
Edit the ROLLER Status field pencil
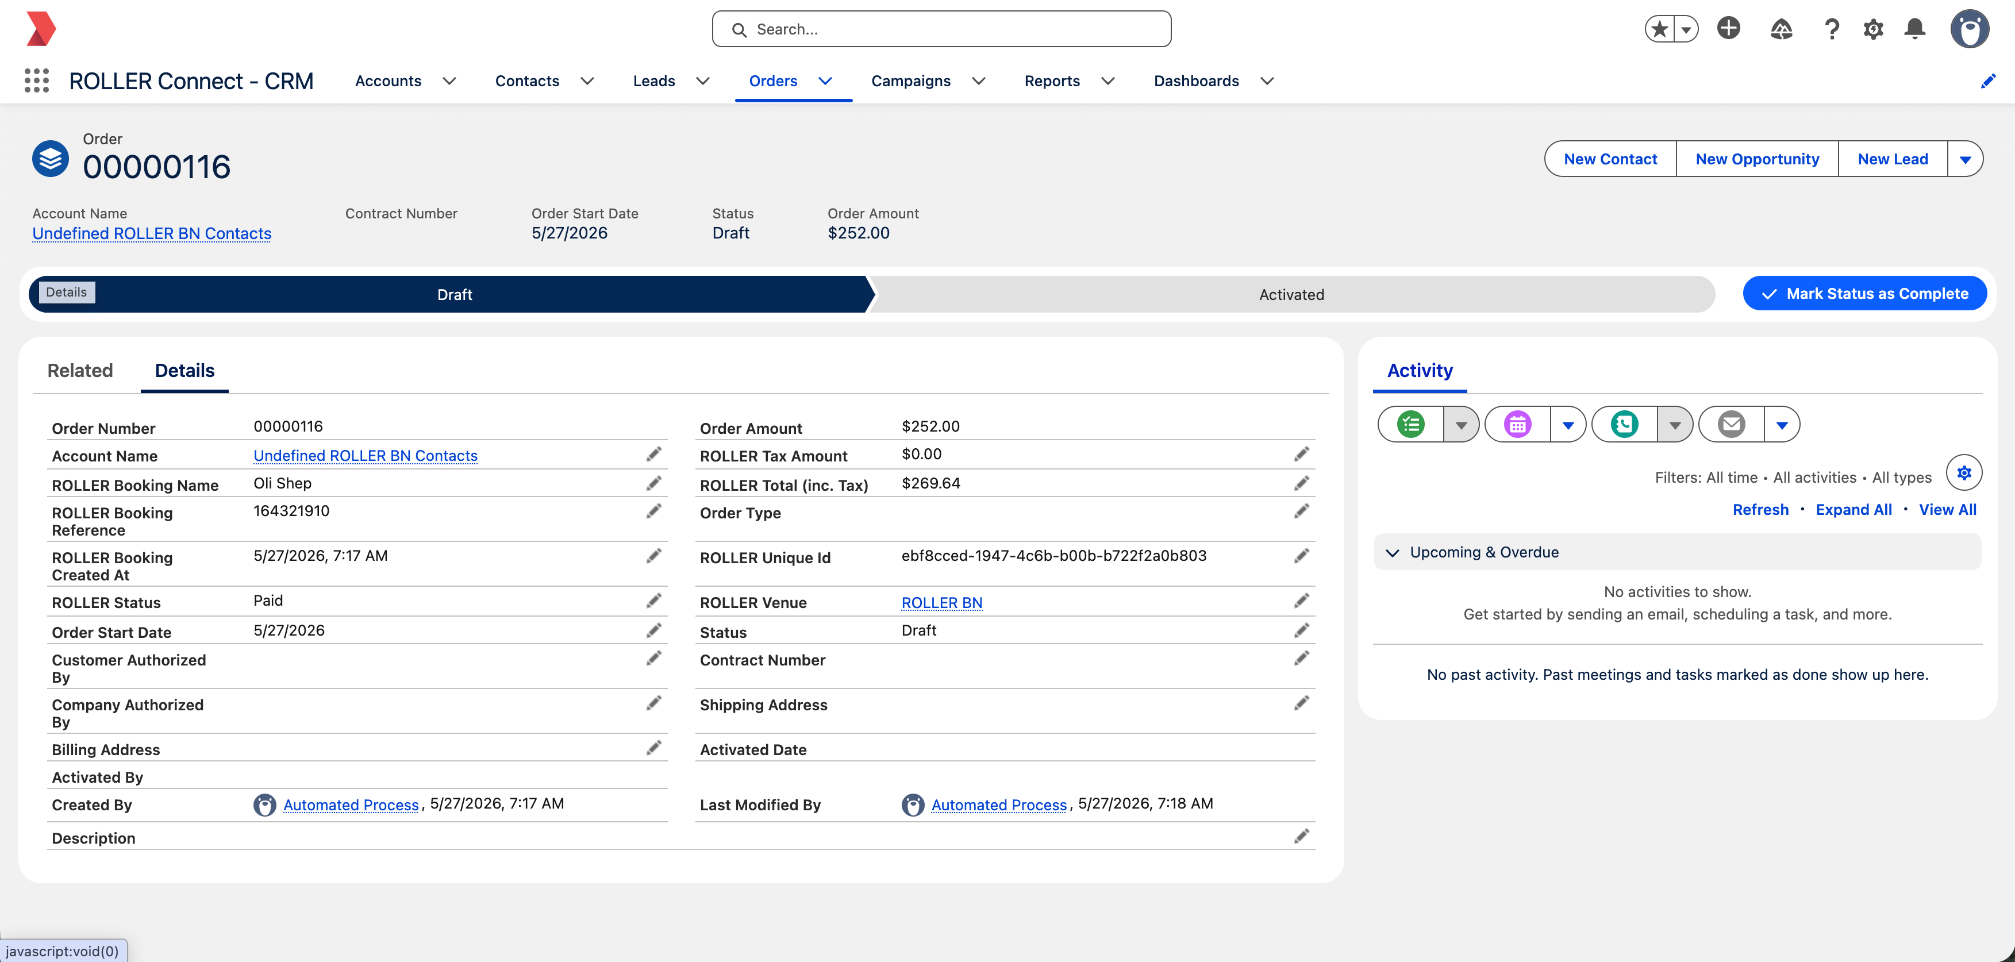pyautogui.click(x=654, y=601)
